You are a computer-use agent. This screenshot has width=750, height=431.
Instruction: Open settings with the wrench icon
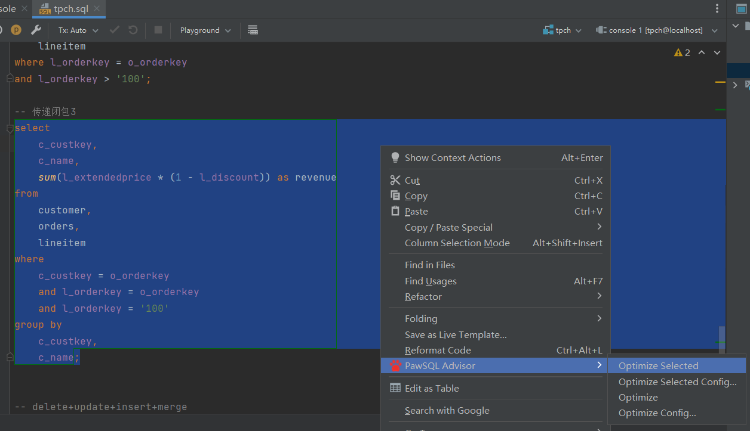point(36,30)
